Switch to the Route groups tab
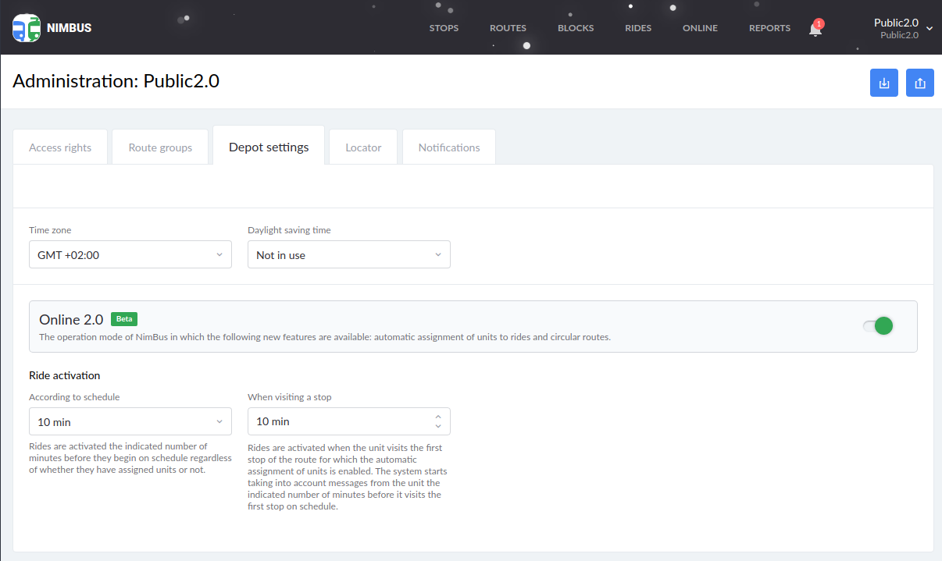 (x=160, y=147)
